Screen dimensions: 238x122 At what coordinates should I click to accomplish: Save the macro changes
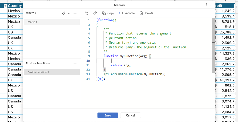tap(108, 115)
